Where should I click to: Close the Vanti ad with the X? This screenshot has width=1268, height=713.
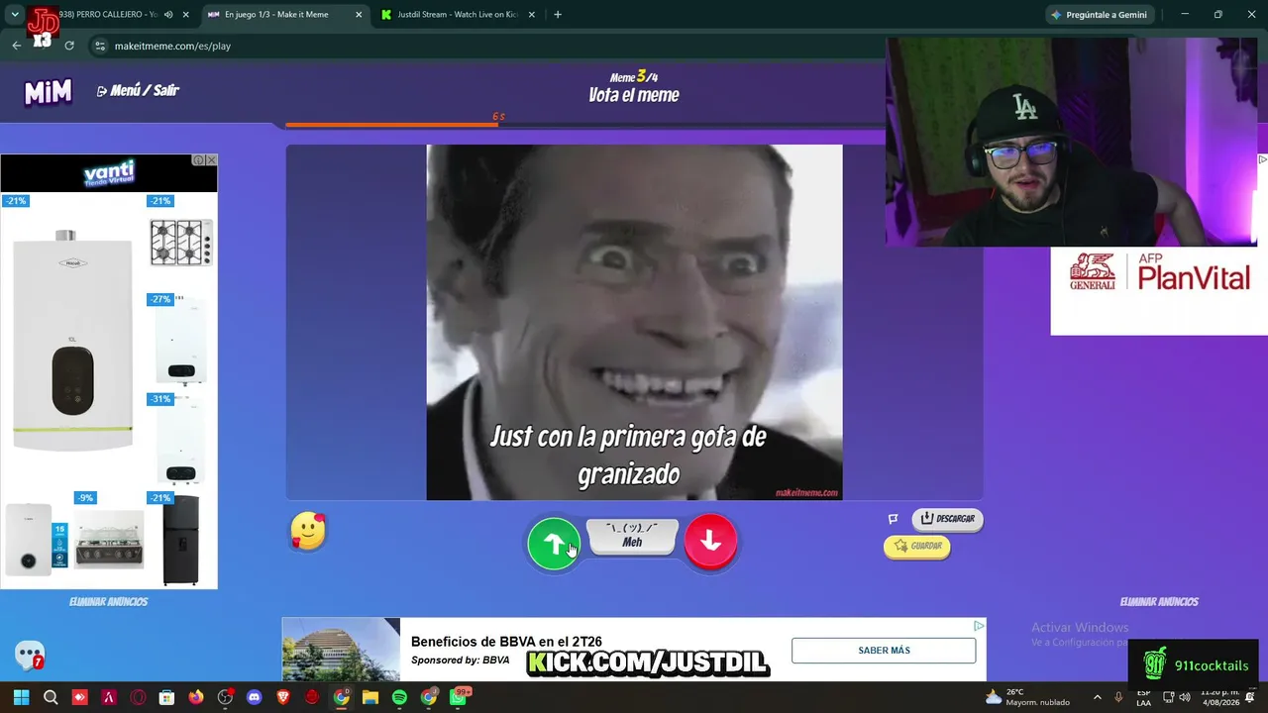point(211,160)
